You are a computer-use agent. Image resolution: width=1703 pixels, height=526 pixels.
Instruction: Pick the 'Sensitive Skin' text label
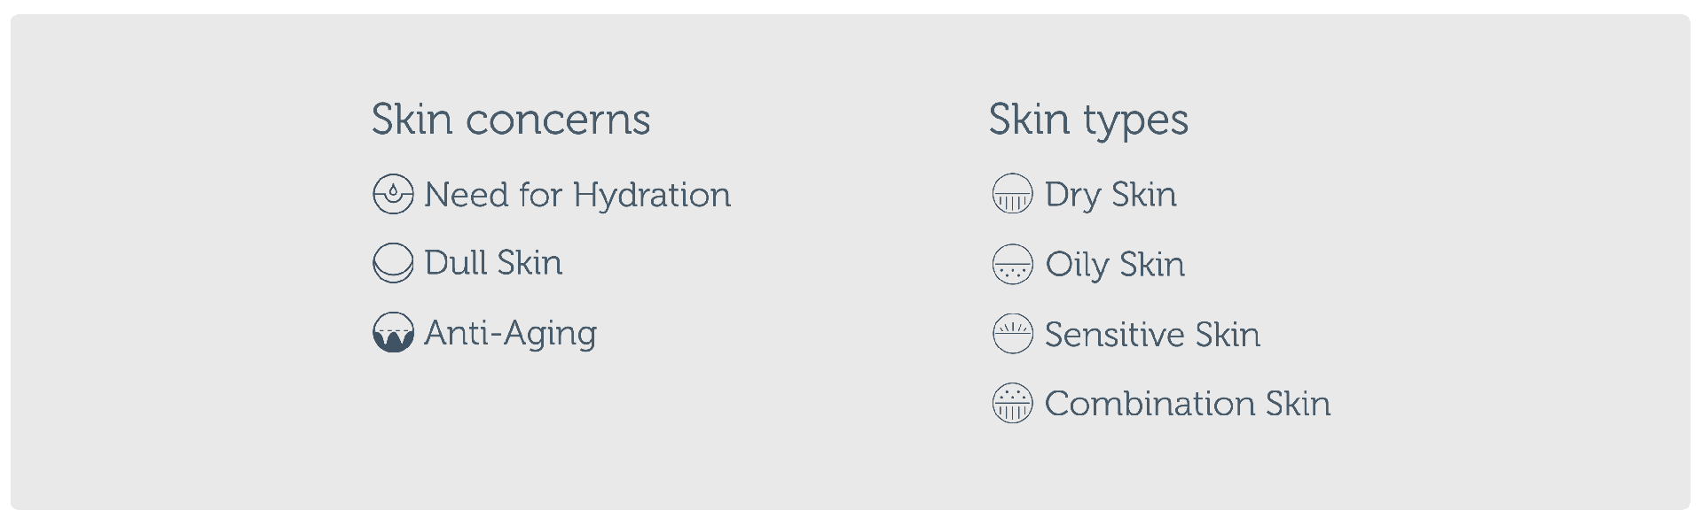[1152, 334]
